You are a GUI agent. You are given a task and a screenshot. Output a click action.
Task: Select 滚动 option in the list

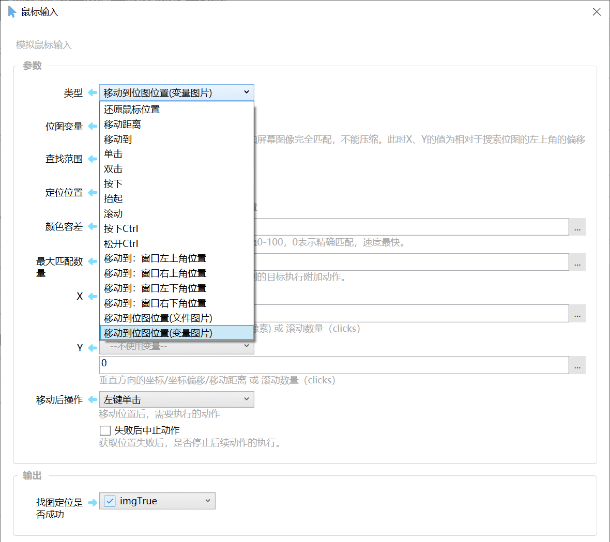pyautogui.click(x=177, y=214)
